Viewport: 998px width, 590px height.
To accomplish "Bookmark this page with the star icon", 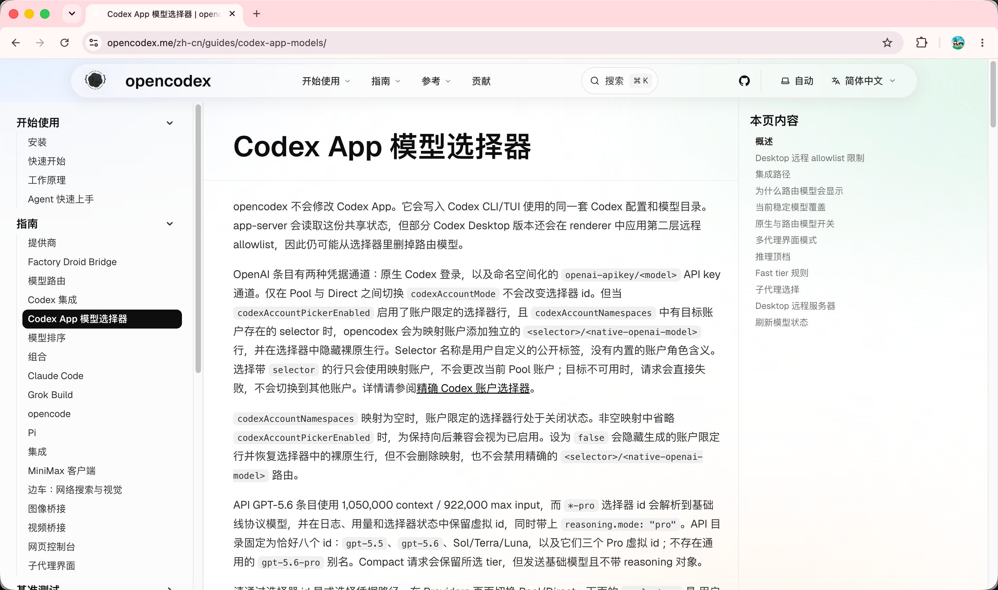I will (x=887, y=42).
